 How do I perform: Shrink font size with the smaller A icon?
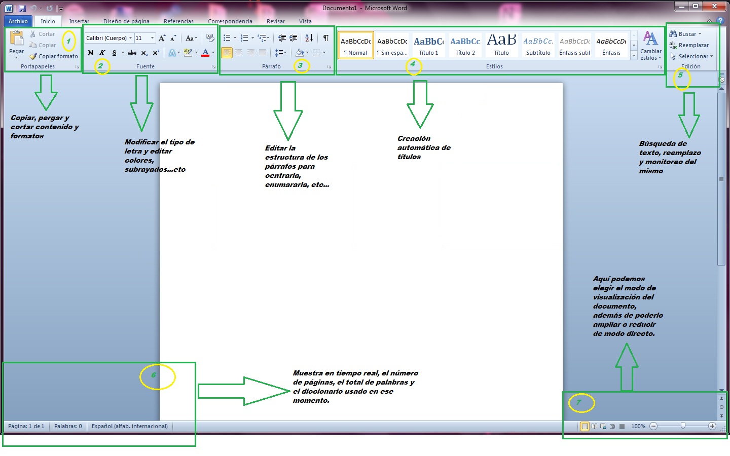(x=173, y=38)
